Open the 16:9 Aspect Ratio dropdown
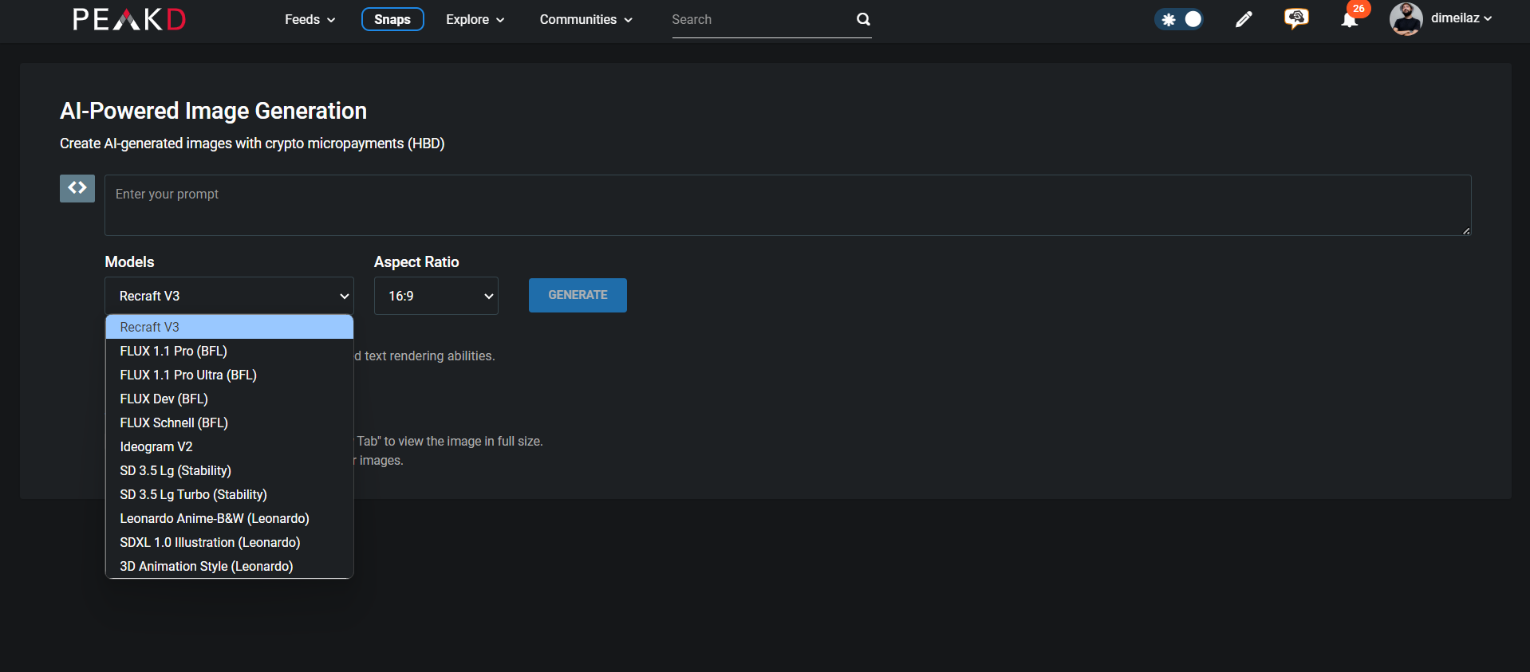The image size is (1530, 672). [436, 296]
